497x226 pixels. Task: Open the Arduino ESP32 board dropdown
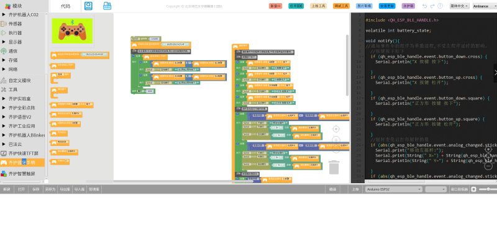(394, 189)
